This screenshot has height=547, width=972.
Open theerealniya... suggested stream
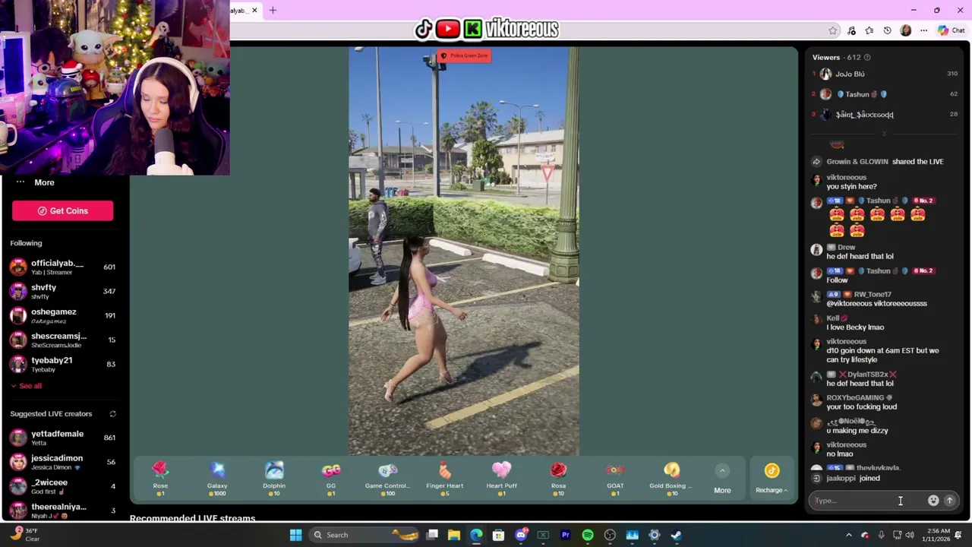62,511
